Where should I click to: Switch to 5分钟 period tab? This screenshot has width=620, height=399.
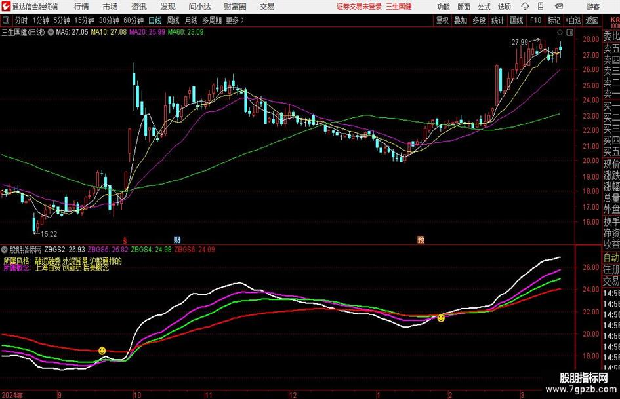pos(62,20)
